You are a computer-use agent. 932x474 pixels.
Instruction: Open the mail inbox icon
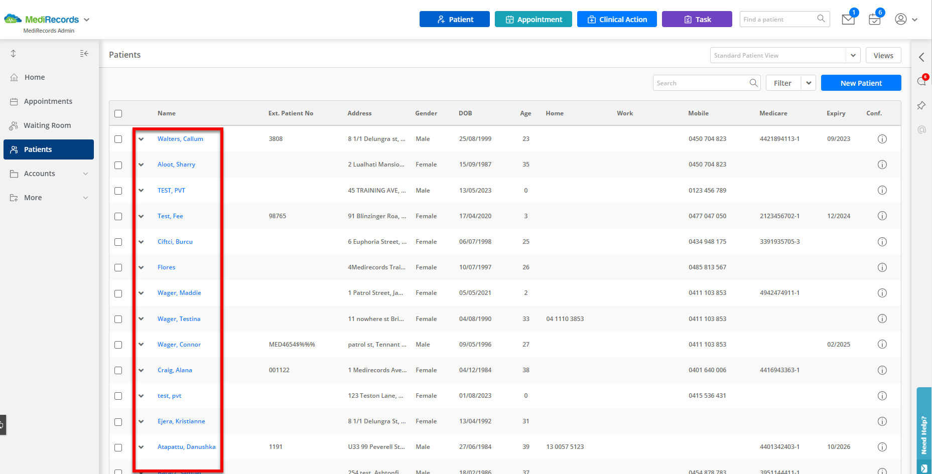(848, 20)
